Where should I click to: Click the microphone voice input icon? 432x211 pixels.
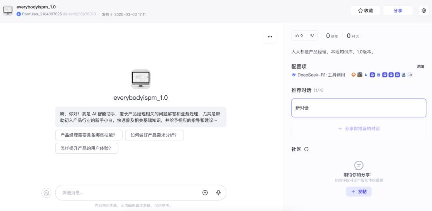tap(218, 193)
